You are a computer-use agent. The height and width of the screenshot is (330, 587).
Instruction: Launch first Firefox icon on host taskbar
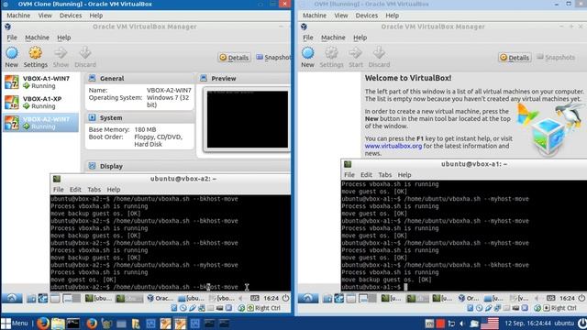[x=43, y=323]
